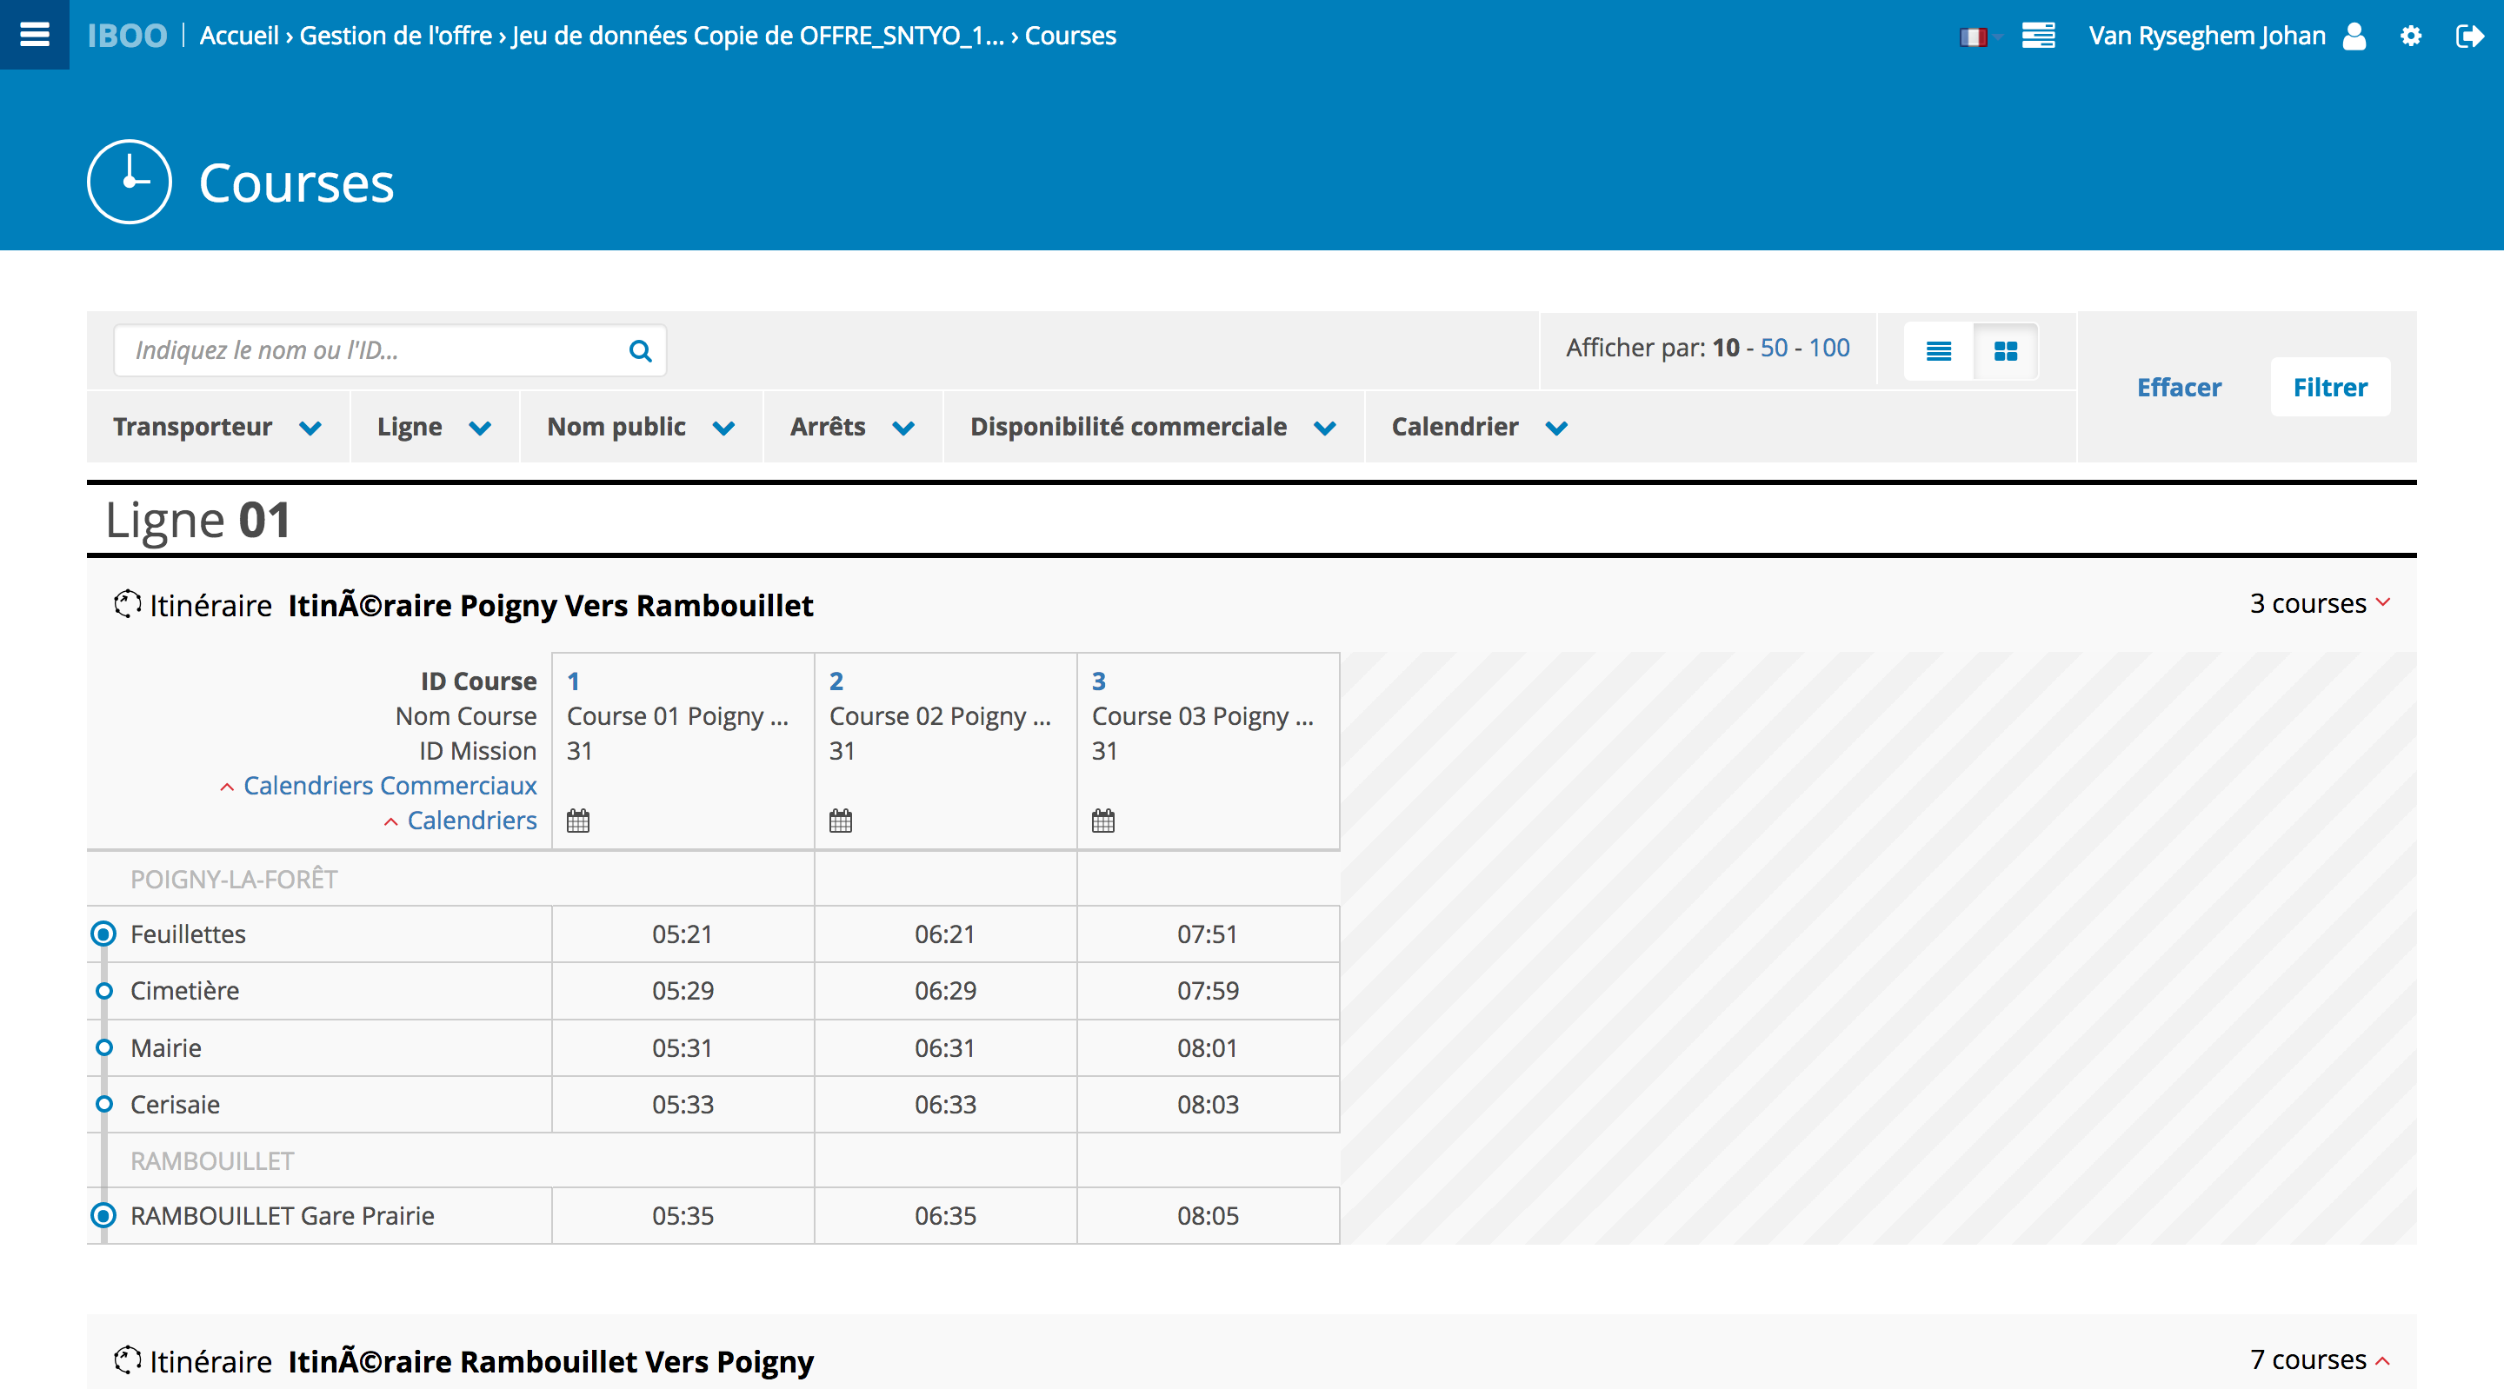Switch to list view display

[x=1938, y=351]
